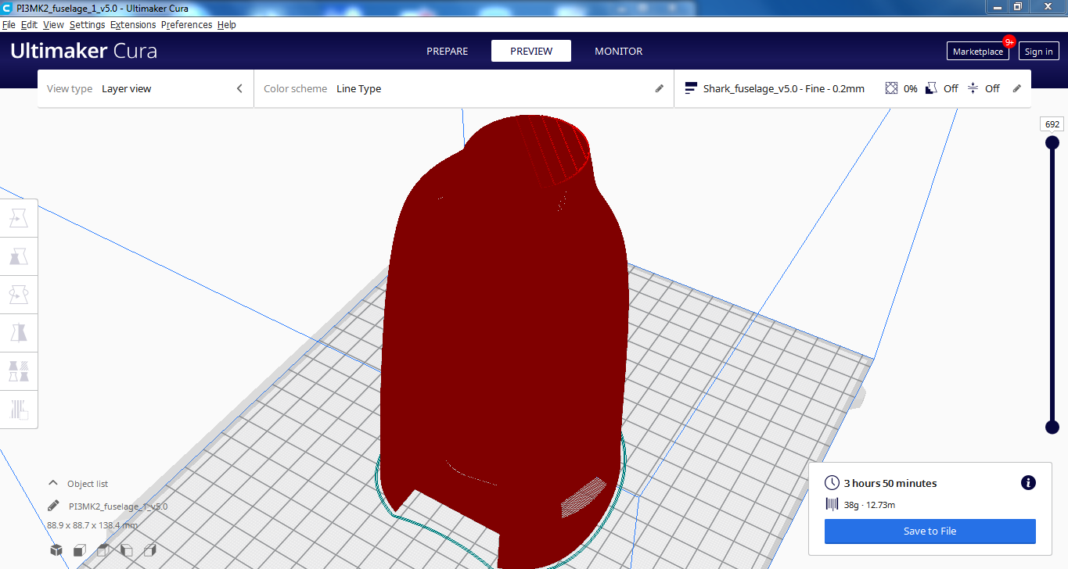Select the Support Blocker tool
Screen dimensions: 1068x569
click(18, 409)
